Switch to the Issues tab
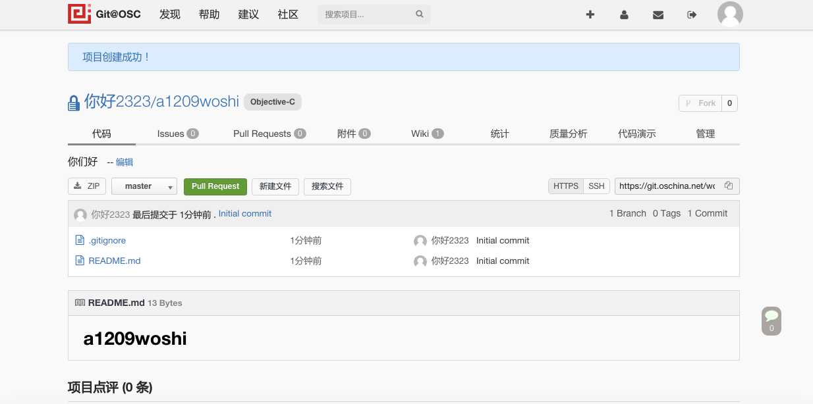Screen dimensions: 813x404 [178, 134]
